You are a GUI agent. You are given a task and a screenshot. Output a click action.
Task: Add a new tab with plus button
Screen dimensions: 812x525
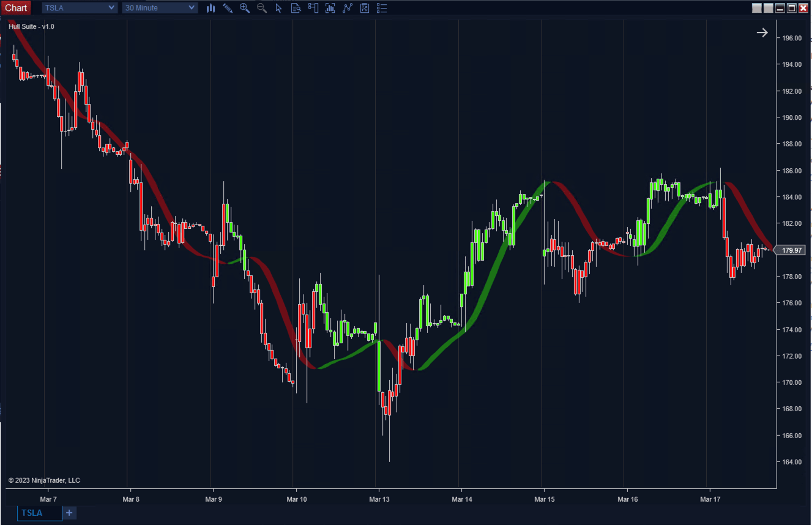(x=69, y=513)
